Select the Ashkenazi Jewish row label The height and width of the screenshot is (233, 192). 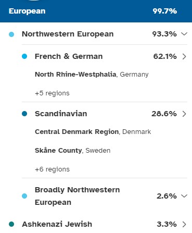(57, 224)
